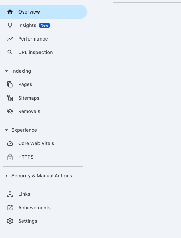Click the Settings gear icon
181x238 pixels.
click(10, 221)
